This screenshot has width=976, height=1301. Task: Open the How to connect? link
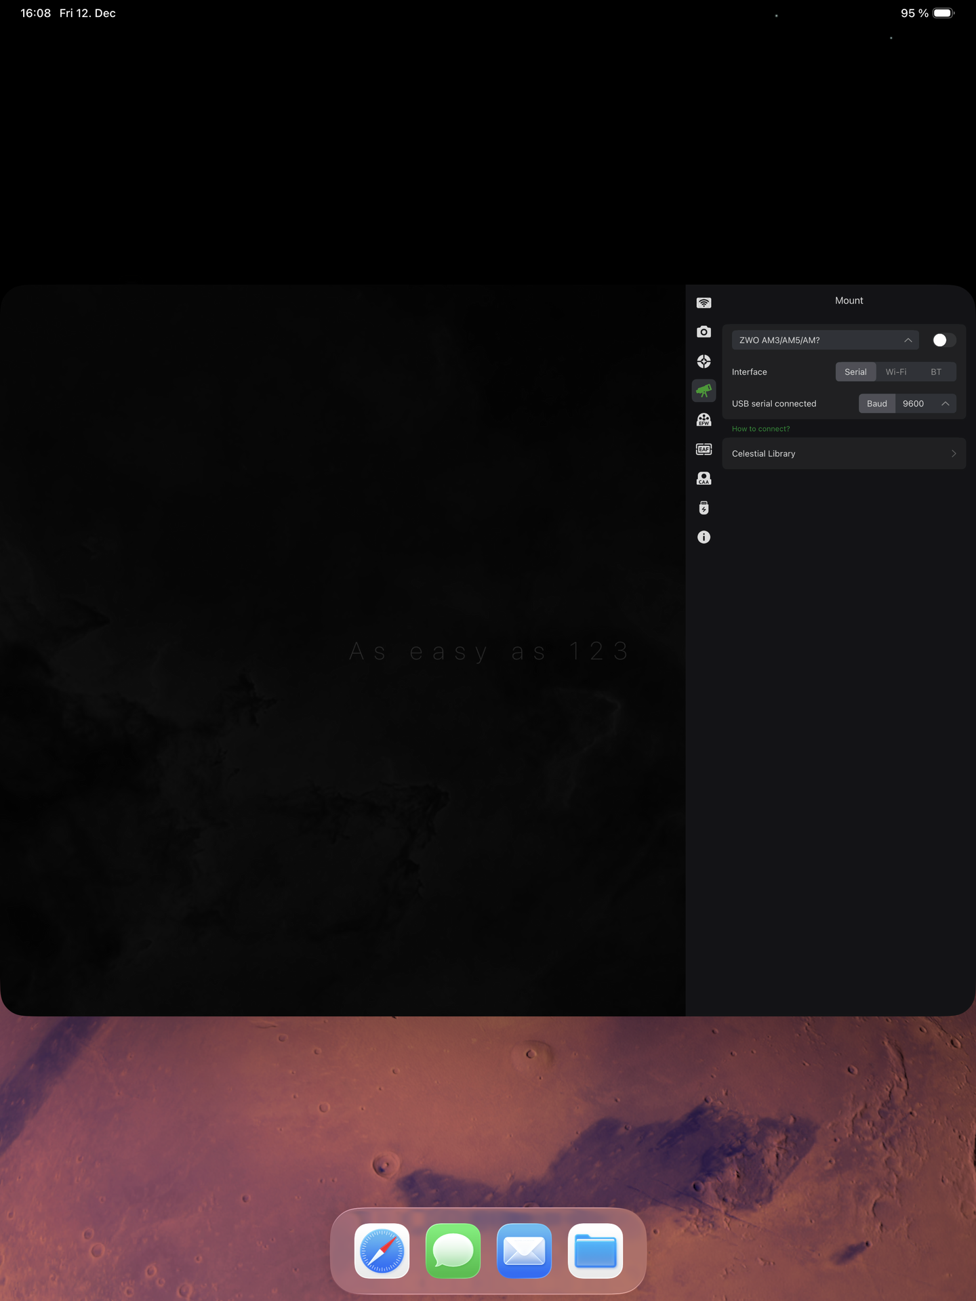point(760,429)
